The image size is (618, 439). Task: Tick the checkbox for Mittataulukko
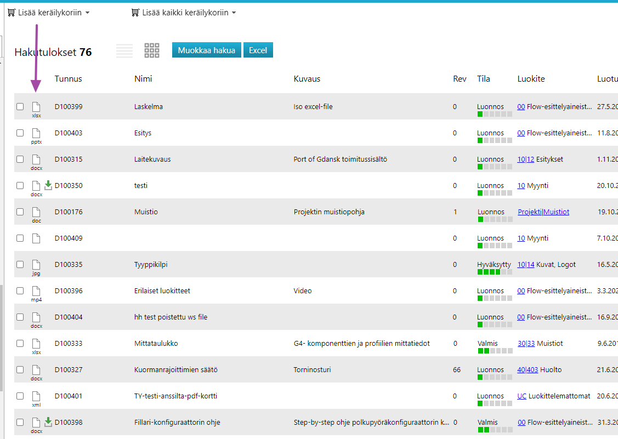pos(20,344)
